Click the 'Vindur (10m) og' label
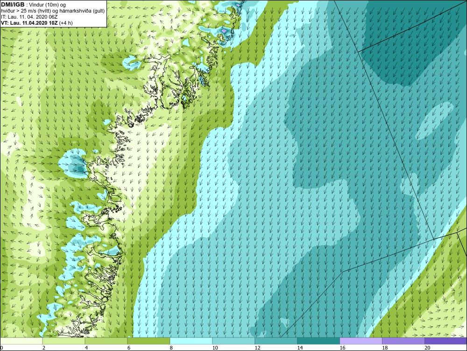This screenshot has width=467, height=351. click(47, 5)
